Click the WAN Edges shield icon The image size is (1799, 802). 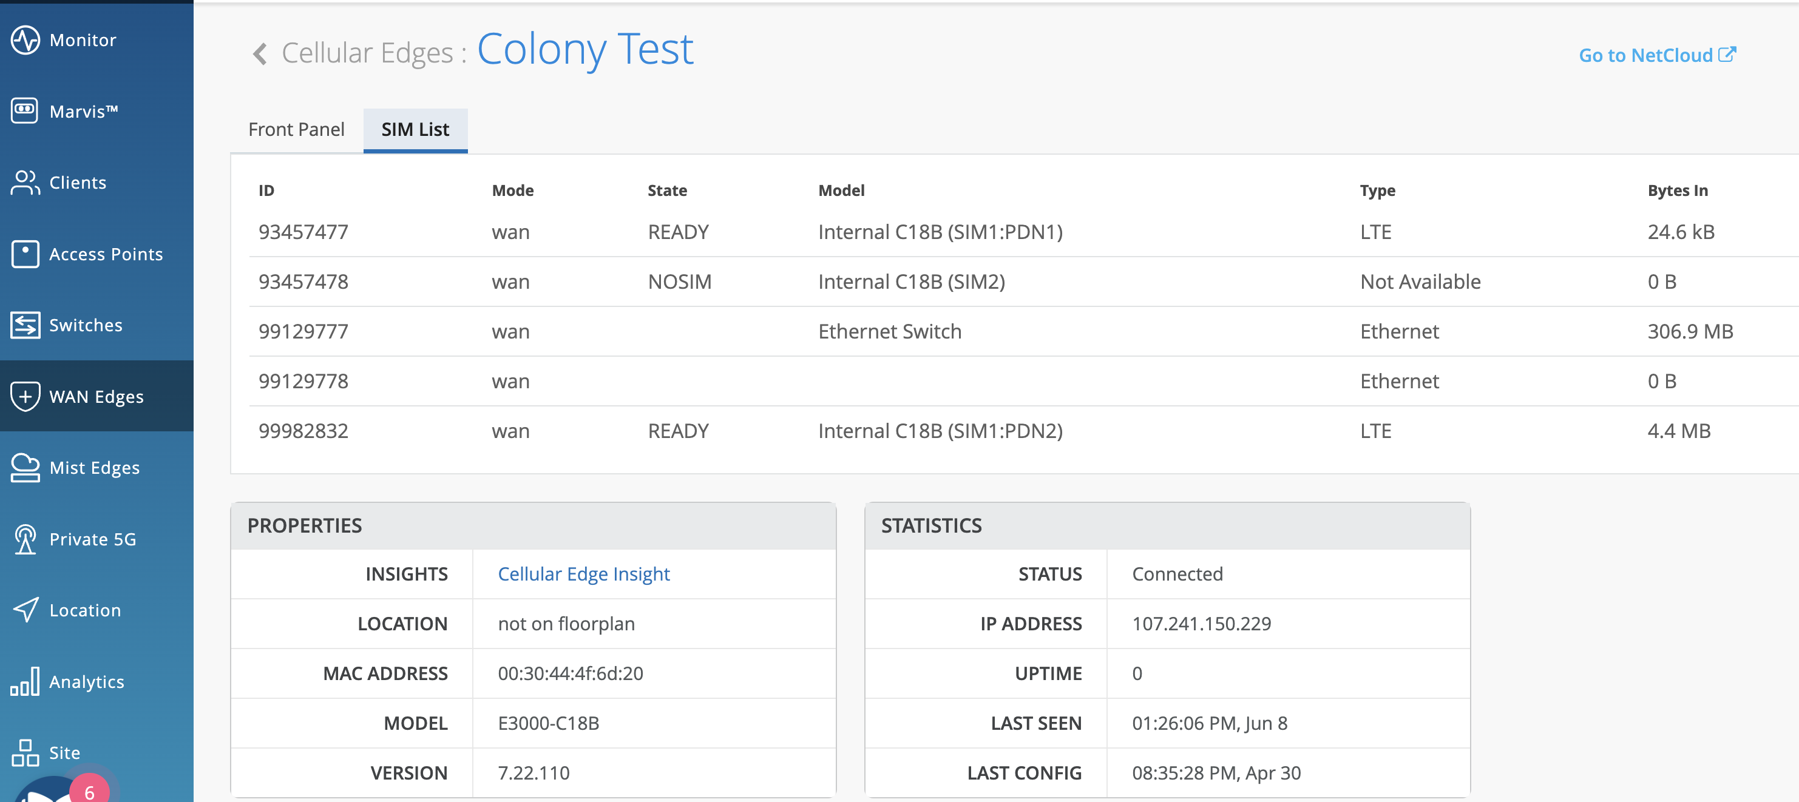click(x=25, y=396)
